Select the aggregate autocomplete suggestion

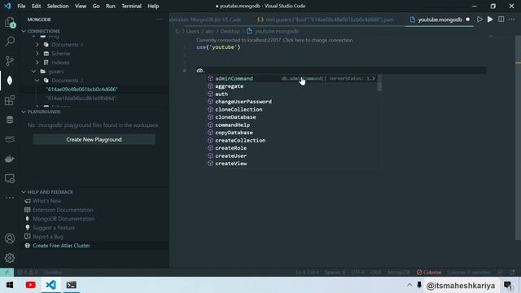tap(230, 86)
